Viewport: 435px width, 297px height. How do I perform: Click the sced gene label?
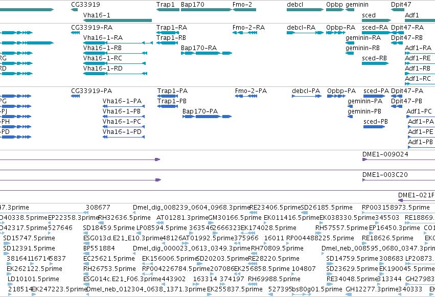click(x=369, y=15)
